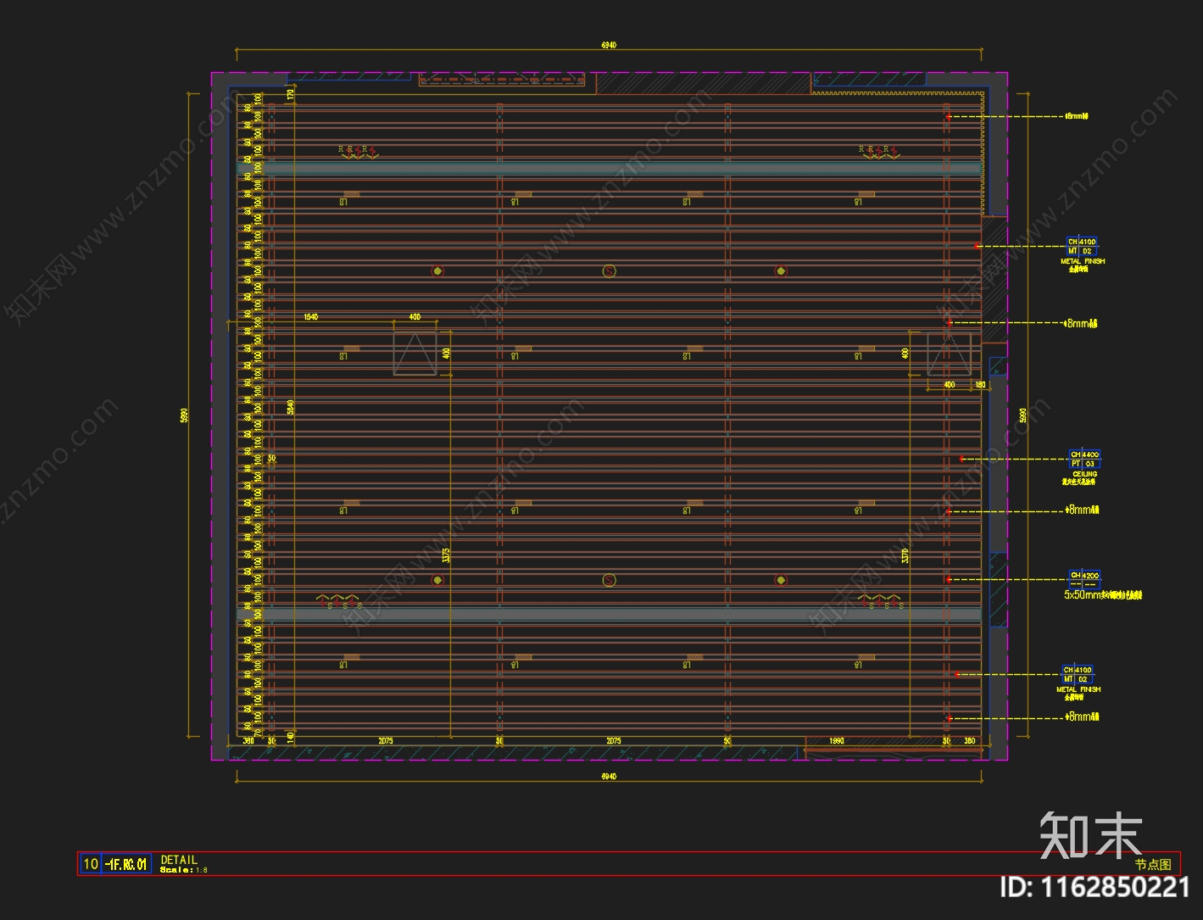
Task: Click the Scale: 1:8 annotation
Action: click(184, 870)
